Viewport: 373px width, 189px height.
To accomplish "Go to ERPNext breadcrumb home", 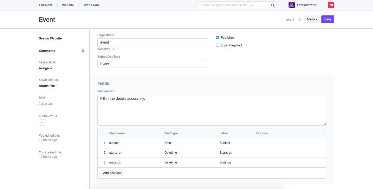I will 45,5.
